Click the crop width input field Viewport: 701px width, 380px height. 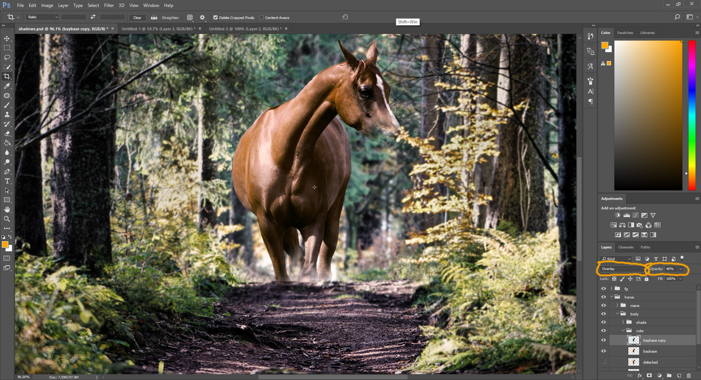74,18
